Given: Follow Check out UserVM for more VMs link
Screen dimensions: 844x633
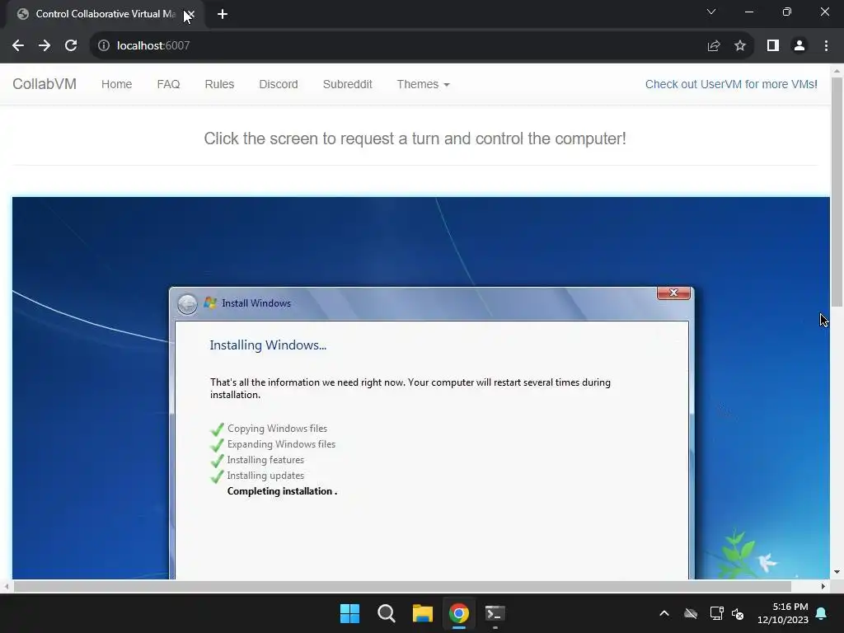Looking at the screenshot, I should [731, 85].
